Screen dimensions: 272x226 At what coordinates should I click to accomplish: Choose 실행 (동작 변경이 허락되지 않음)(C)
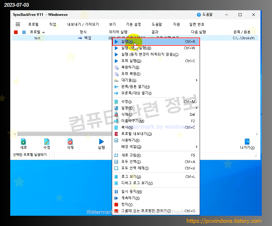[156, 54]
